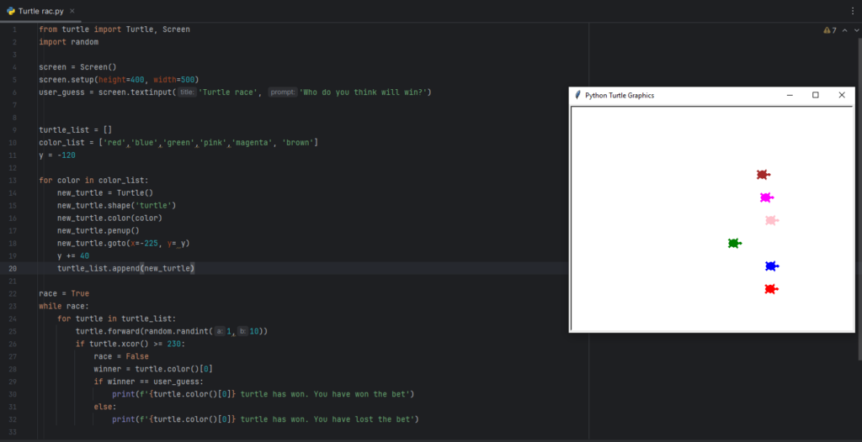Close the Turtle rac.py editor tab
This screenshot has width=862, height=442.
(73, 10)
